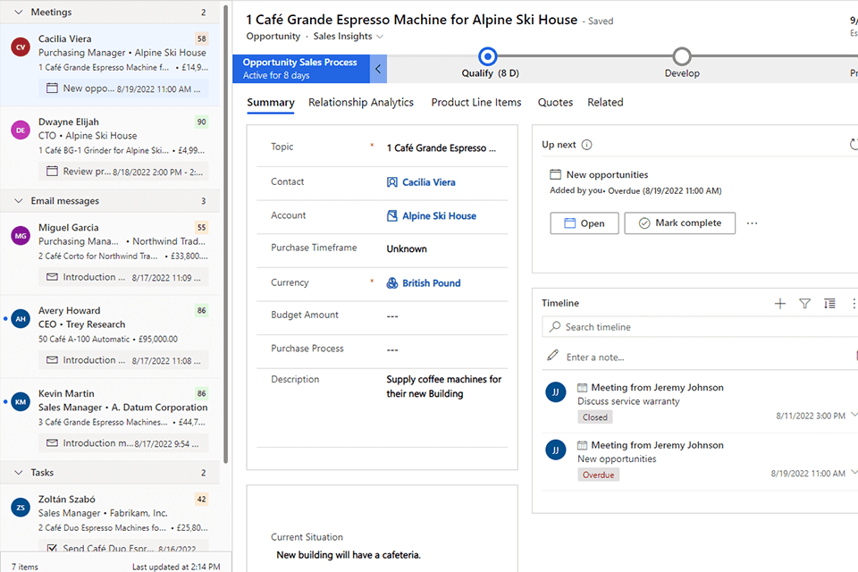Image resolution: width=858 pixels, height=572 pixels.
Task: Switch to the Relationship Analytics tab
Action: tap(361, 103)
